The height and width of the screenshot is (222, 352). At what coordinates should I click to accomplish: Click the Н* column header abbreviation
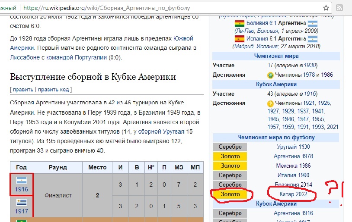151,168
